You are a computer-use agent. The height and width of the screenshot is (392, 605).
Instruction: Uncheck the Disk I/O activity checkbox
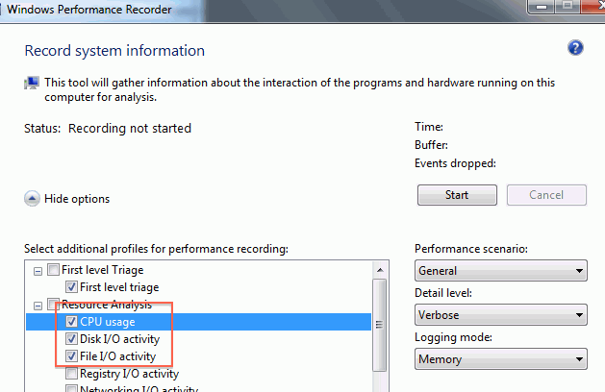point(71,339)
